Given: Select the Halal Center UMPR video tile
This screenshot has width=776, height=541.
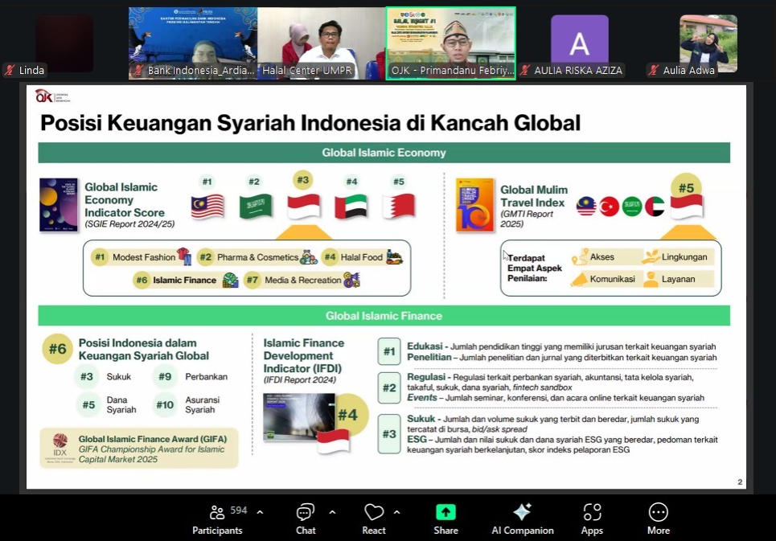Looking at the screenshot, I should (x=322, y=40).
